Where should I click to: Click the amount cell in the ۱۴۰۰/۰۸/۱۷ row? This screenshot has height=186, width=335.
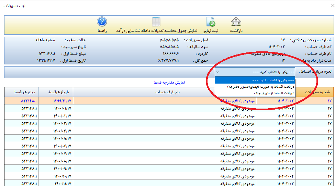[22, 161]
